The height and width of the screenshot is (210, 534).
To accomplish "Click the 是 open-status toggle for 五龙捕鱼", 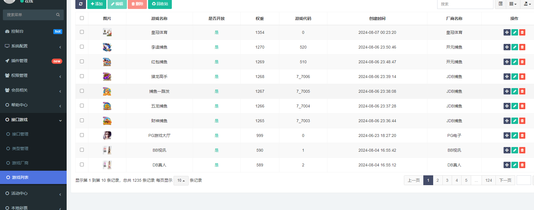I will (216, 106).
